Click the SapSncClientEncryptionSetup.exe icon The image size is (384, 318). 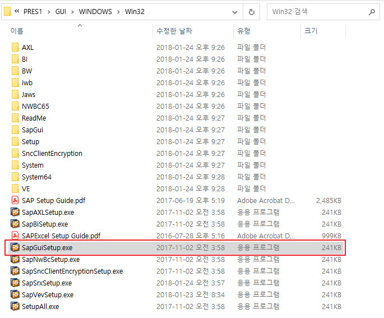pyautogui.click(x=15, y=271)
